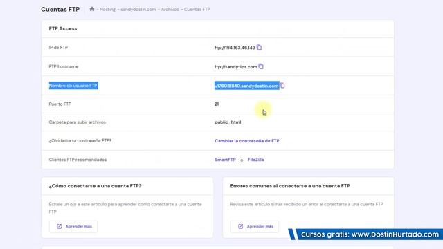Image resolution: width=443 pixels, height=249 pixels.
Task: Click the home icon in breadcrumb
Action: [92, 9]
